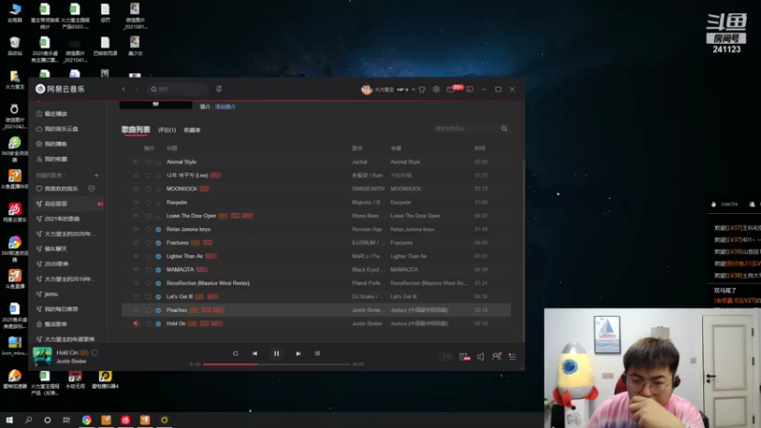Toggle playback loop mode icon
This screenshot has width=761, height=428.
[x=235, y=354]
